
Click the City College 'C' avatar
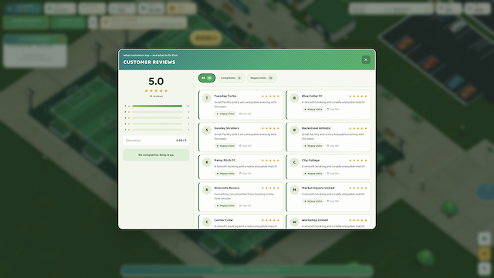click(294, 162)
